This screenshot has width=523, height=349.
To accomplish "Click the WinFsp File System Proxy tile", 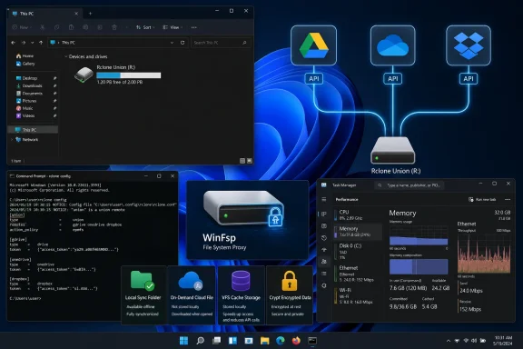I will coord(247,220).
